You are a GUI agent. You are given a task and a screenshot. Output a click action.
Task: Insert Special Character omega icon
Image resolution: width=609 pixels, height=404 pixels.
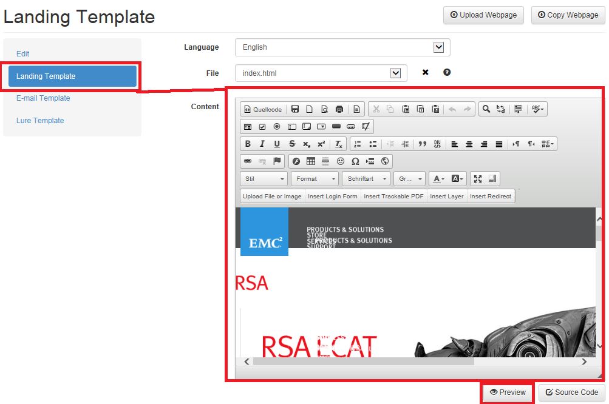[355, 161]
